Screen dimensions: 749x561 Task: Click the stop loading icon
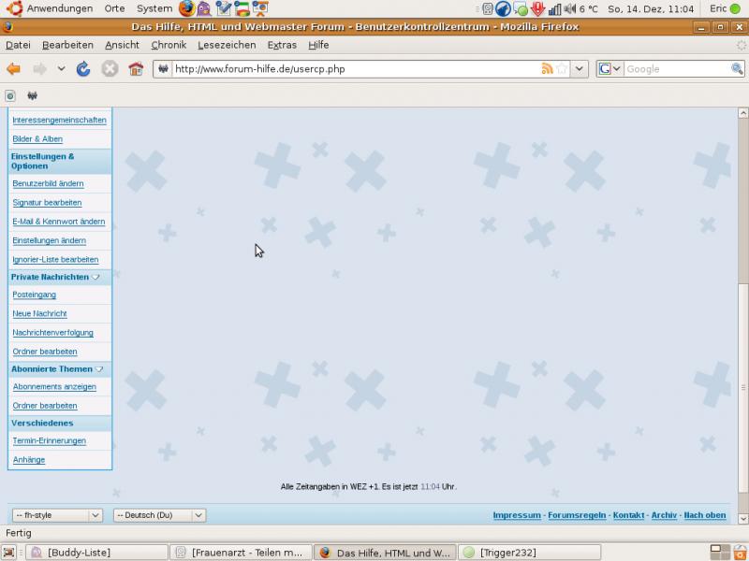pyautogui.click(x=110, y=69)
